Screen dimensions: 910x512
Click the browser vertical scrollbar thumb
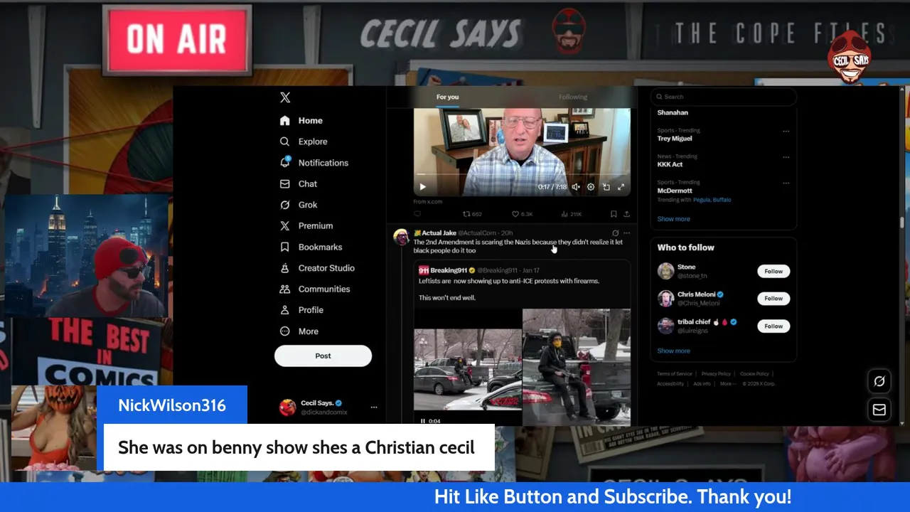pyautogui.click(x=903, y=222)
